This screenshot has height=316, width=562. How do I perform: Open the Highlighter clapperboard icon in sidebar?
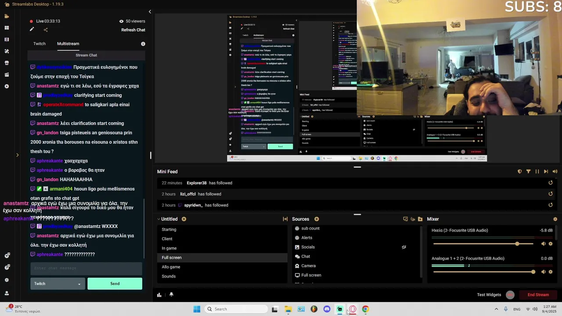click(7, 75)
